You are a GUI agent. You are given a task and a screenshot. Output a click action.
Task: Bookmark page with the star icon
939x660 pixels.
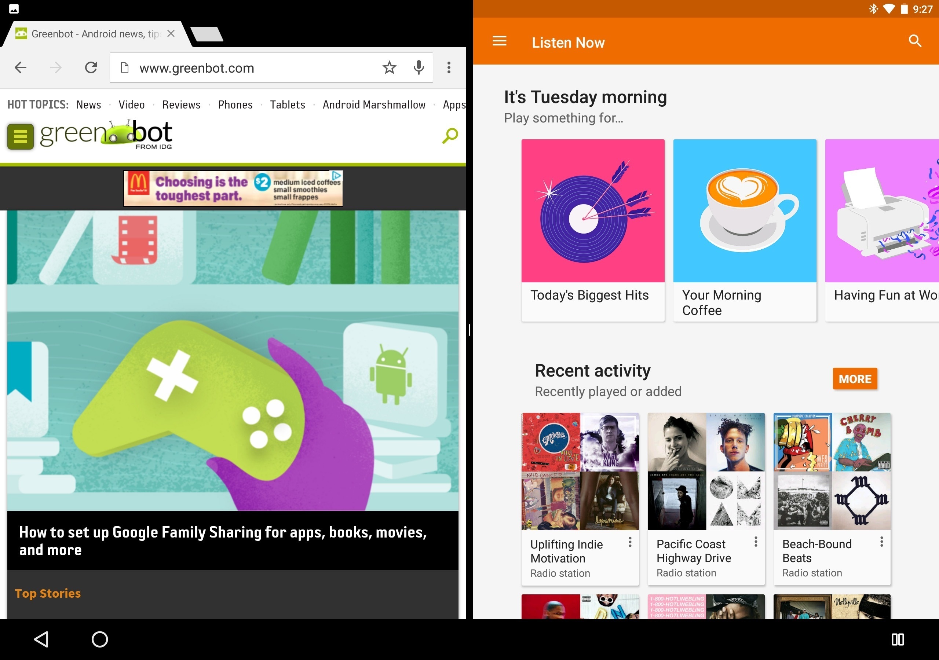pyautogui.click(x=389, y=67)
